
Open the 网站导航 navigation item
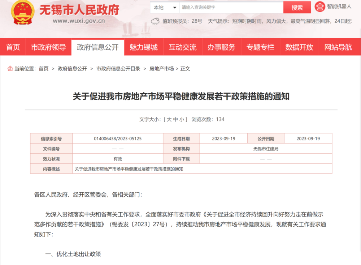(338, 47)
